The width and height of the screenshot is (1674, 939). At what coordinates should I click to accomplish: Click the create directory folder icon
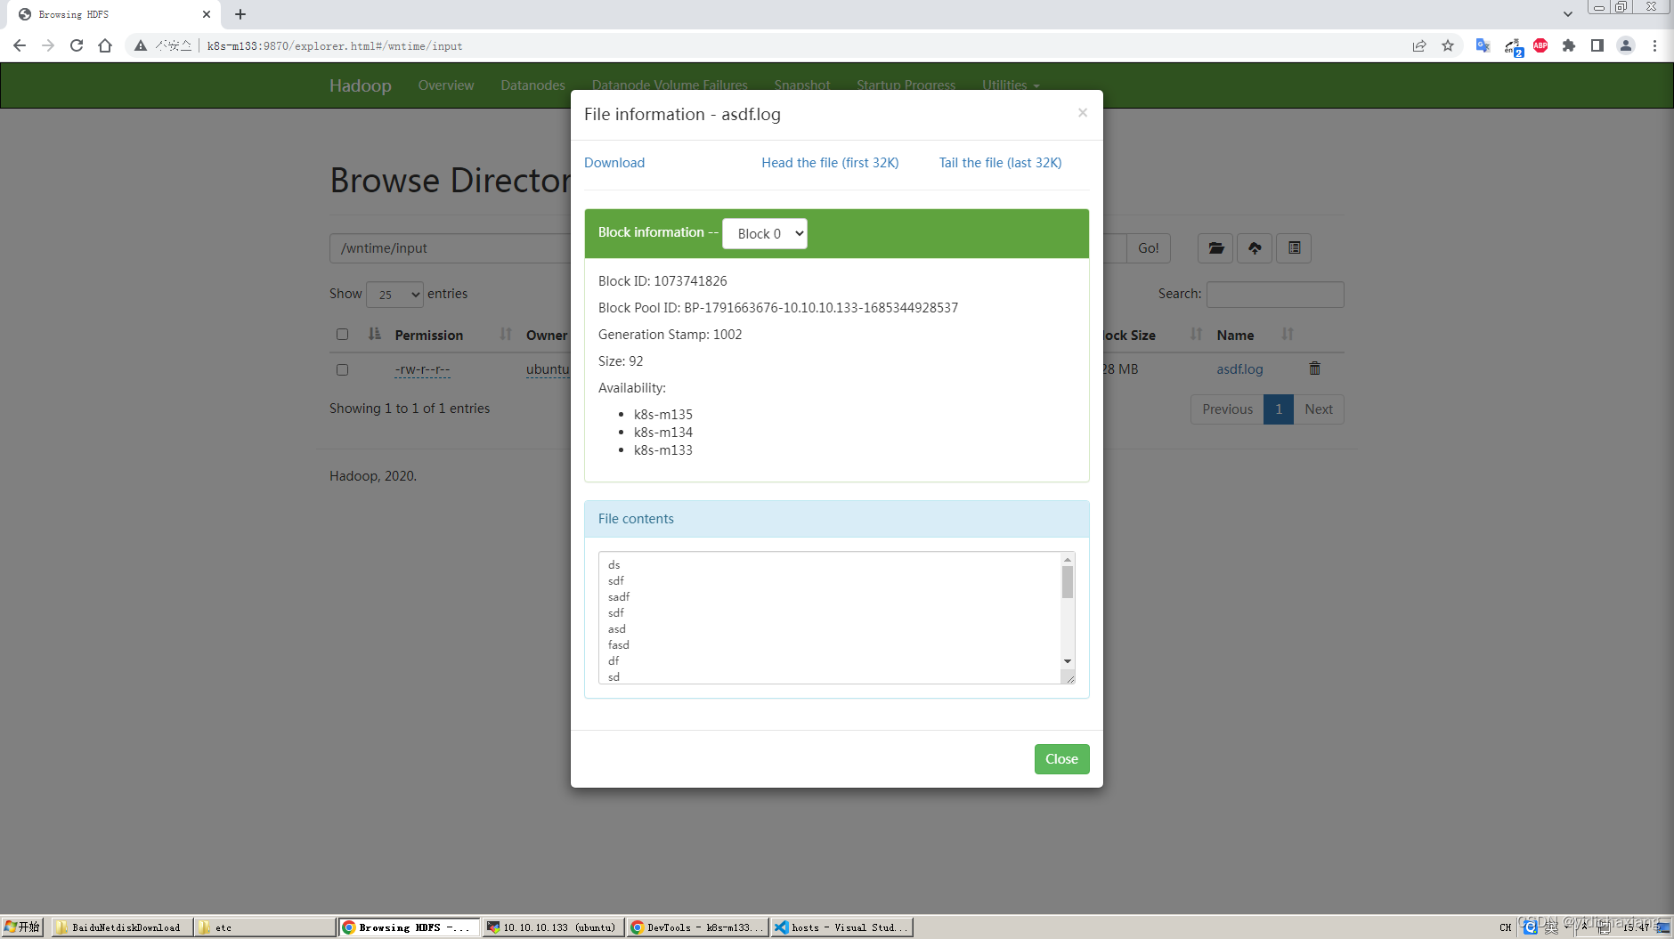[x=1215, y=248]
